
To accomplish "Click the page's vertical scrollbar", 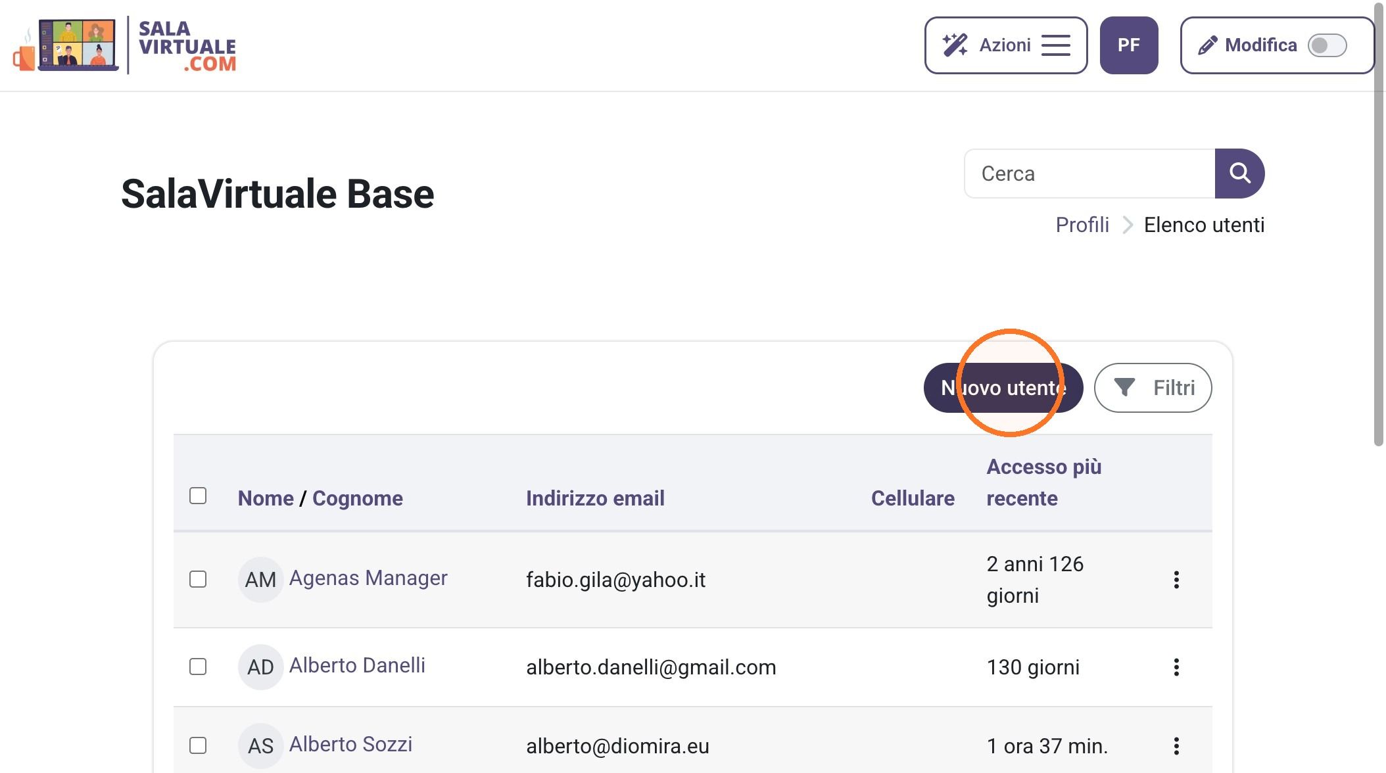I will [x=1379, y=223].
